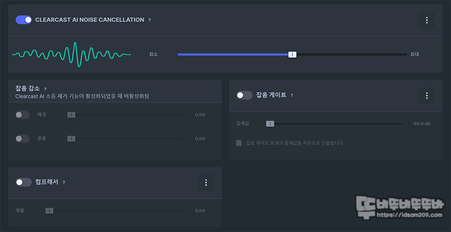Image resolution: width=451 pixels, height=232 pixels.
Task: Toggle the 충돌 noise reduction switch
Action: (23, 139)
